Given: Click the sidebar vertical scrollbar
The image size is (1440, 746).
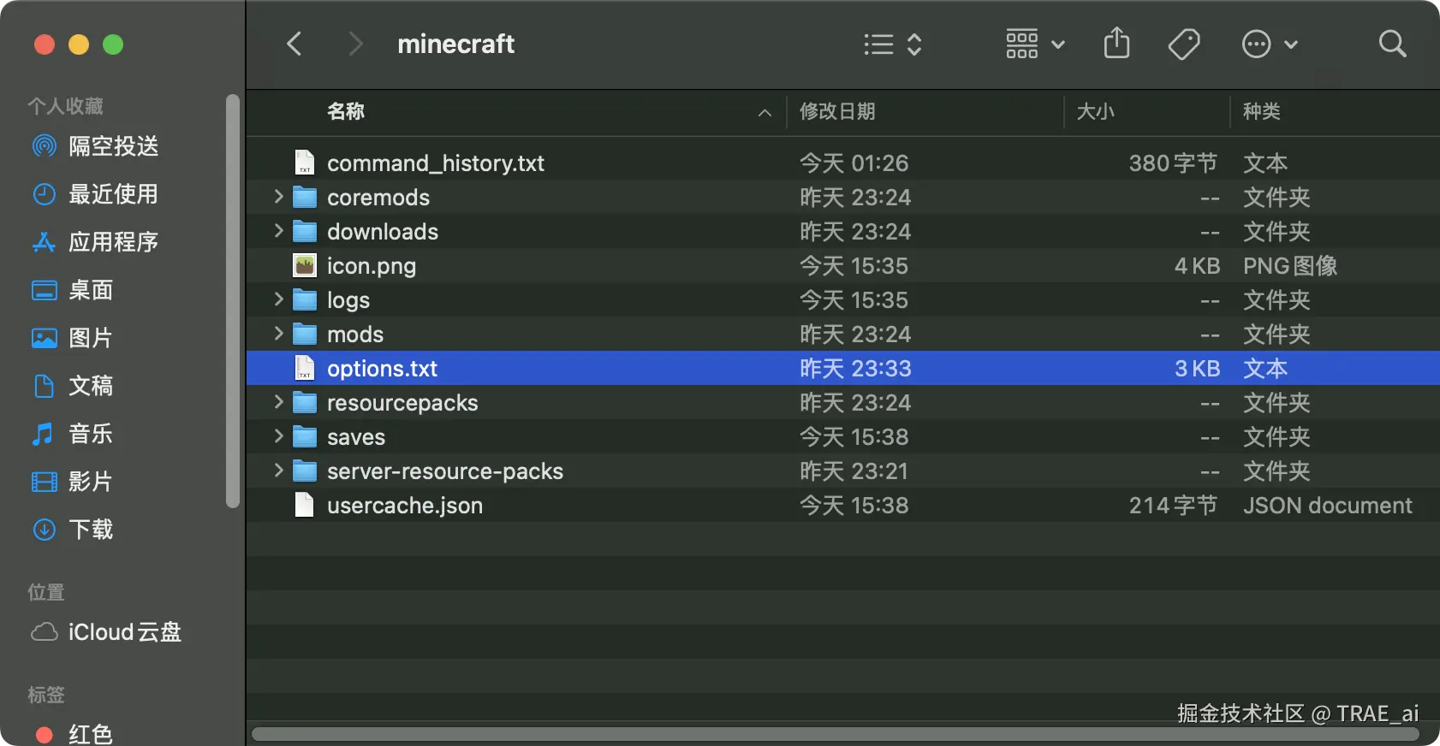Looking at the screenshot, I should (x=232, y=301).
